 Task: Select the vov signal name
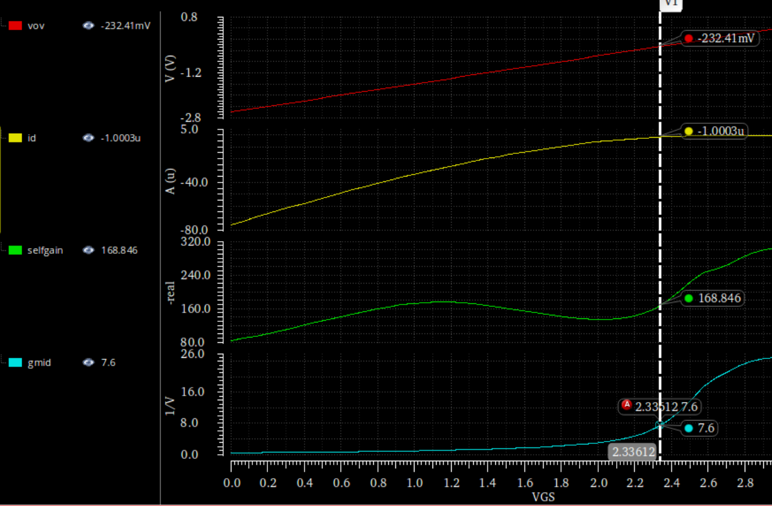[x=36, y=26]
